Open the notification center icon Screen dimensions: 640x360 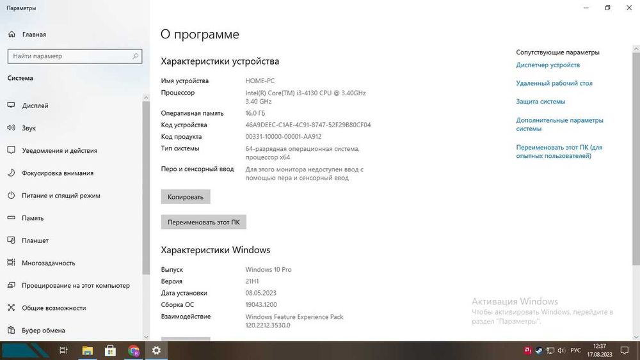[624, 350]
